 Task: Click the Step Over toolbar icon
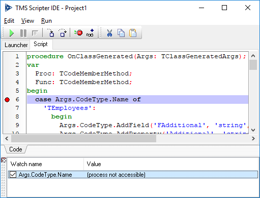(63, 32)
